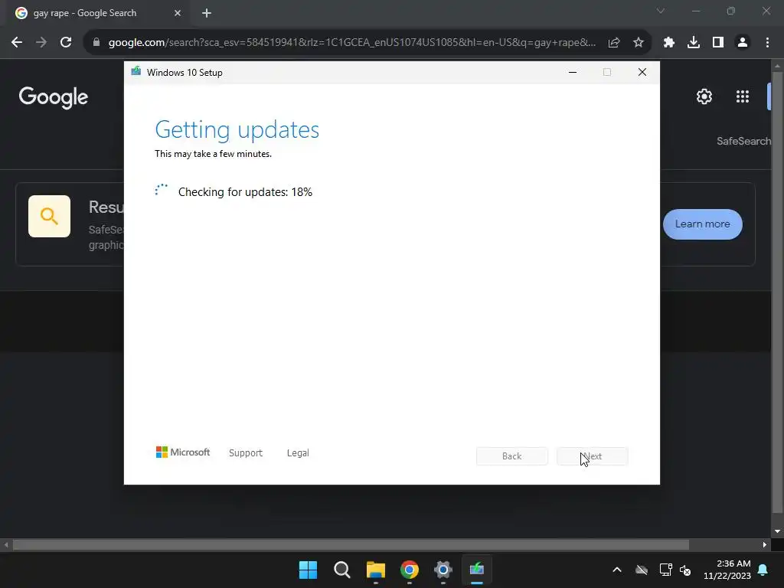Open network status tray icon
The image size is (784, 588).
(x=665, y=570)
